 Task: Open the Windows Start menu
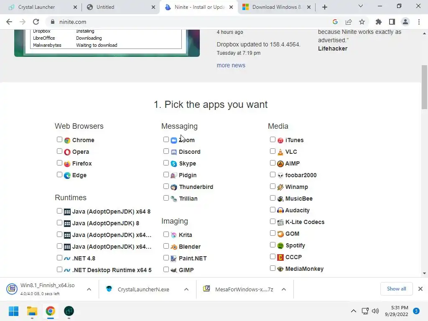pyautogui.click(x=13, y=311)
